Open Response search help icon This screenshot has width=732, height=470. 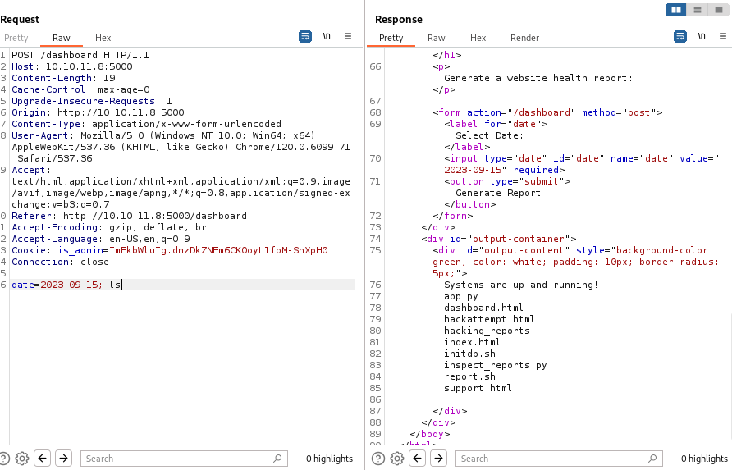378,459
